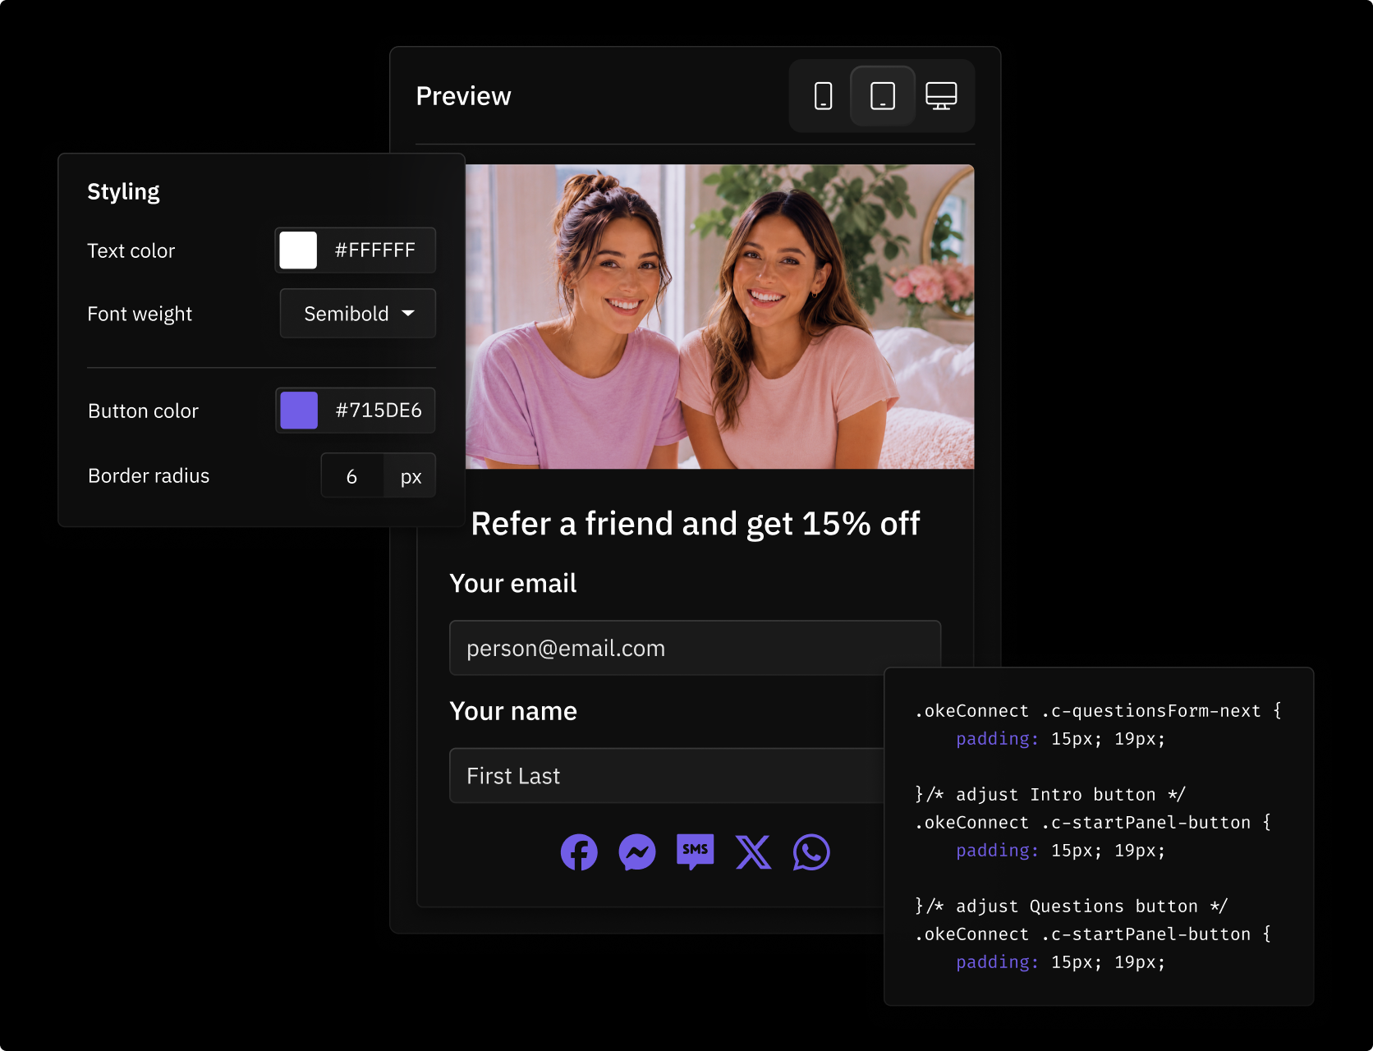The image size is (1373, 1051).
Task: Switch preview to desktop monitor view
Action: pyautogui.click(x=941, y=96)
